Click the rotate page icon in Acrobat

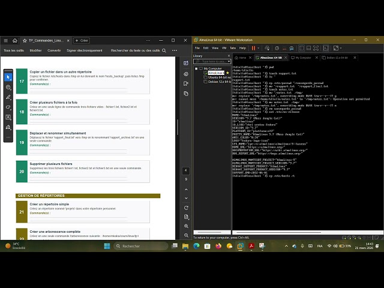click(186, 208)
